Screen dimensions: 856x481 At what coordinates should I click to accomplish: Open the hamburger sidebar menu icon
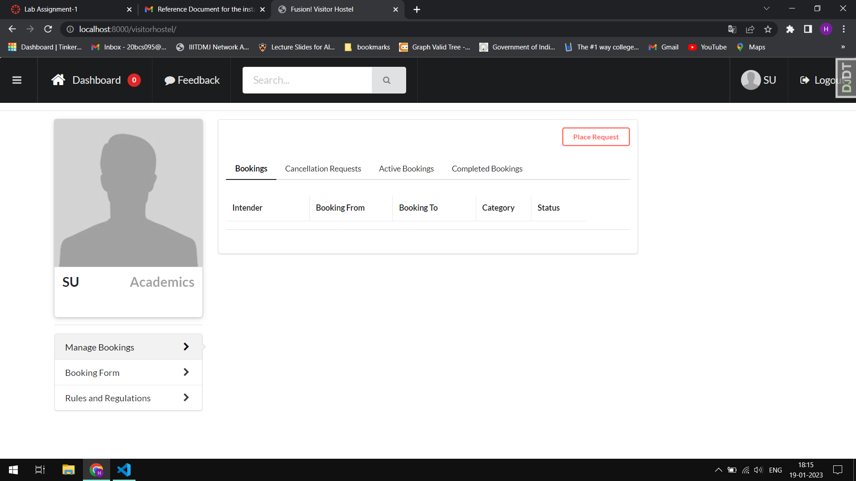click(17, 80)
